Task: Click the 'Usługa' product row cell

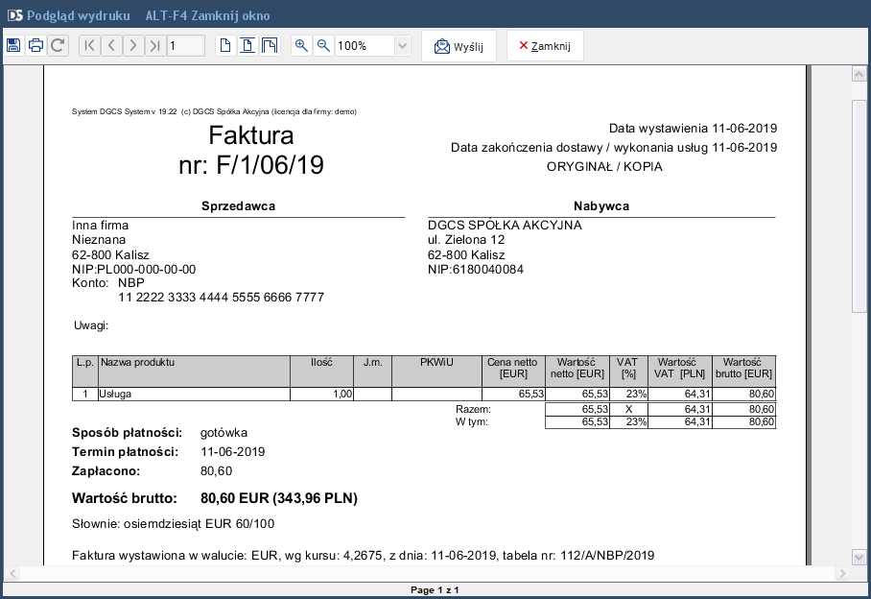Action: pos(194,394)
